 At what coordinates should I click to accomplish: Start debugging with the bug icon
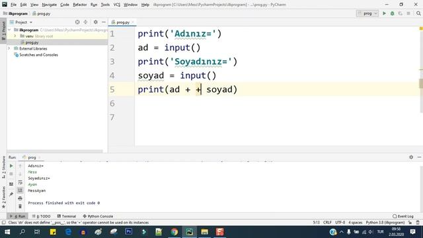click(x=392, y=13)
